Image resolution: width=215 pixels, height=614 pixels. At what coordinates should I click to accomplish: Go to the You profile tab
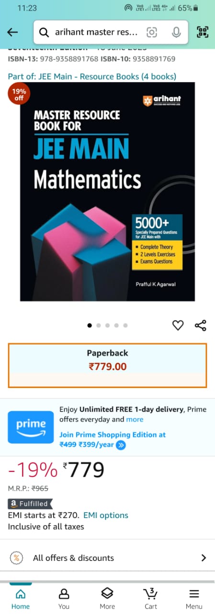[64, 598]
